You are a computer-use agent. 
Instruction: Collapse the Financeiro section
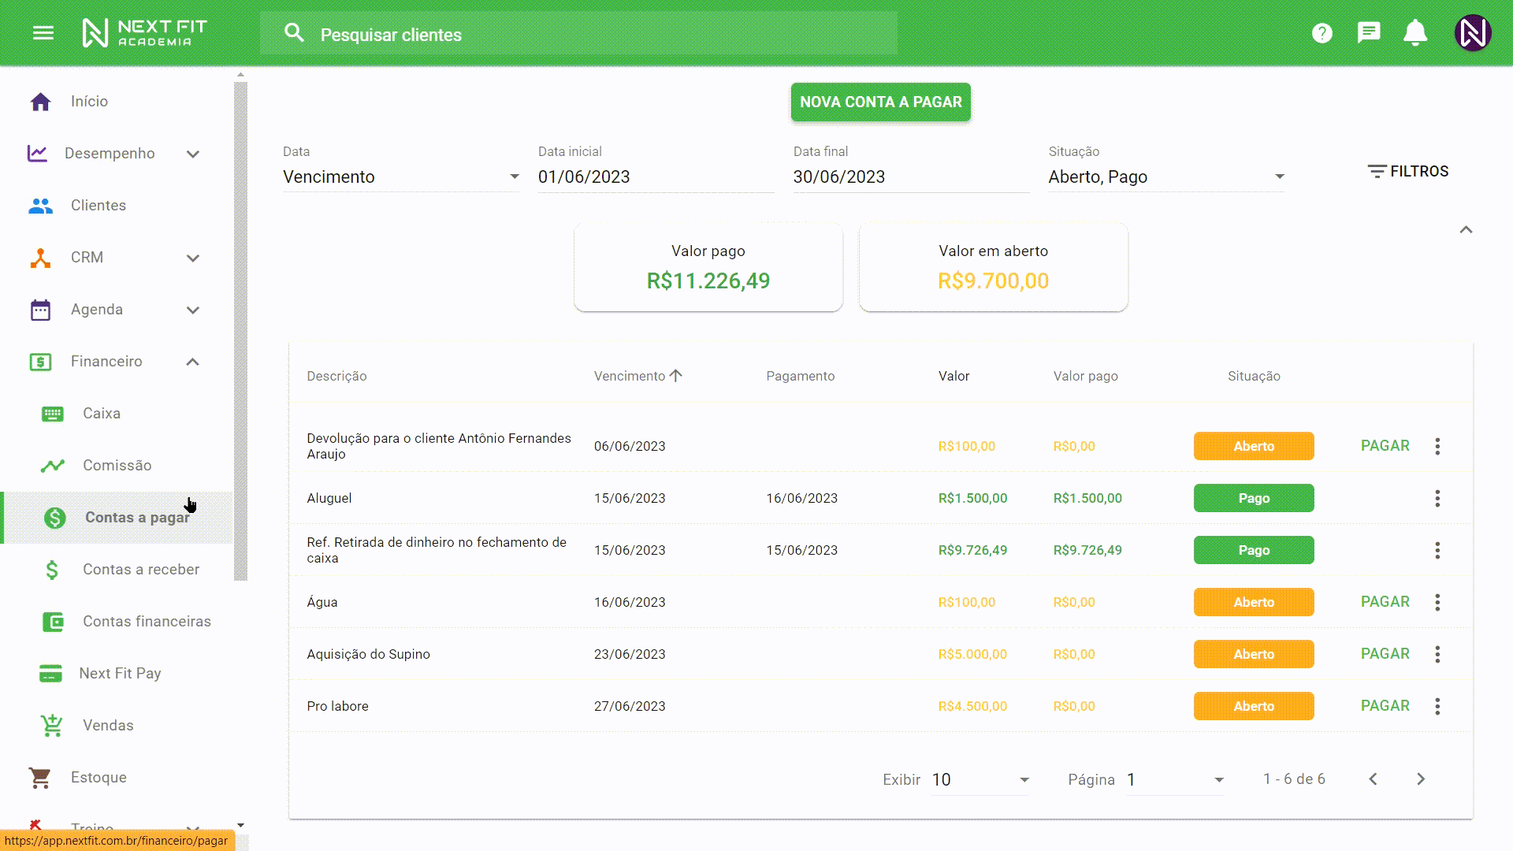[x=192, y=362]
